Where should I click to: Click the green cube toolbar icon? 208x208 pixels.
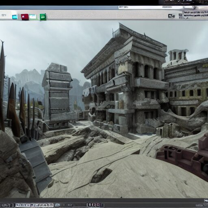[x=43, y=17]
